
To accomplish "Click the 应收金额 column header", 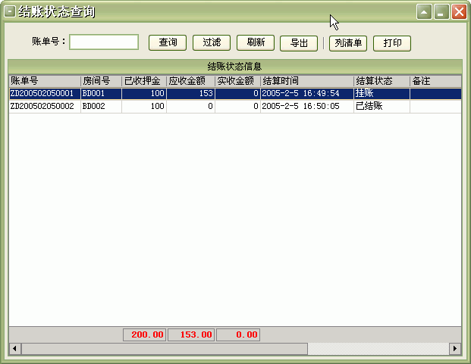I will coord(190,81).
